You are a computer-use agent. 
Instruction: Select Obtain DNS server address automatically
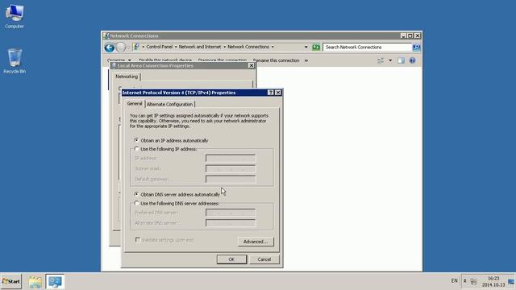(177, 194)
